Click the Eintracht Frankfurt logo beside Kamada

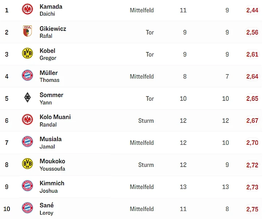pos(27,9)
